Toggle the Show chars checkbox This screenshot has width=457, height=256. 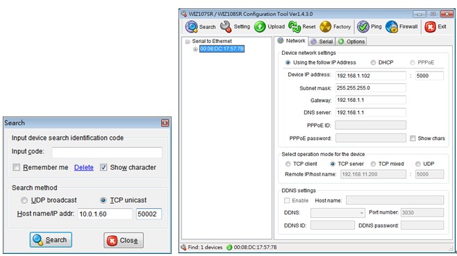click(x=413, y=138)
